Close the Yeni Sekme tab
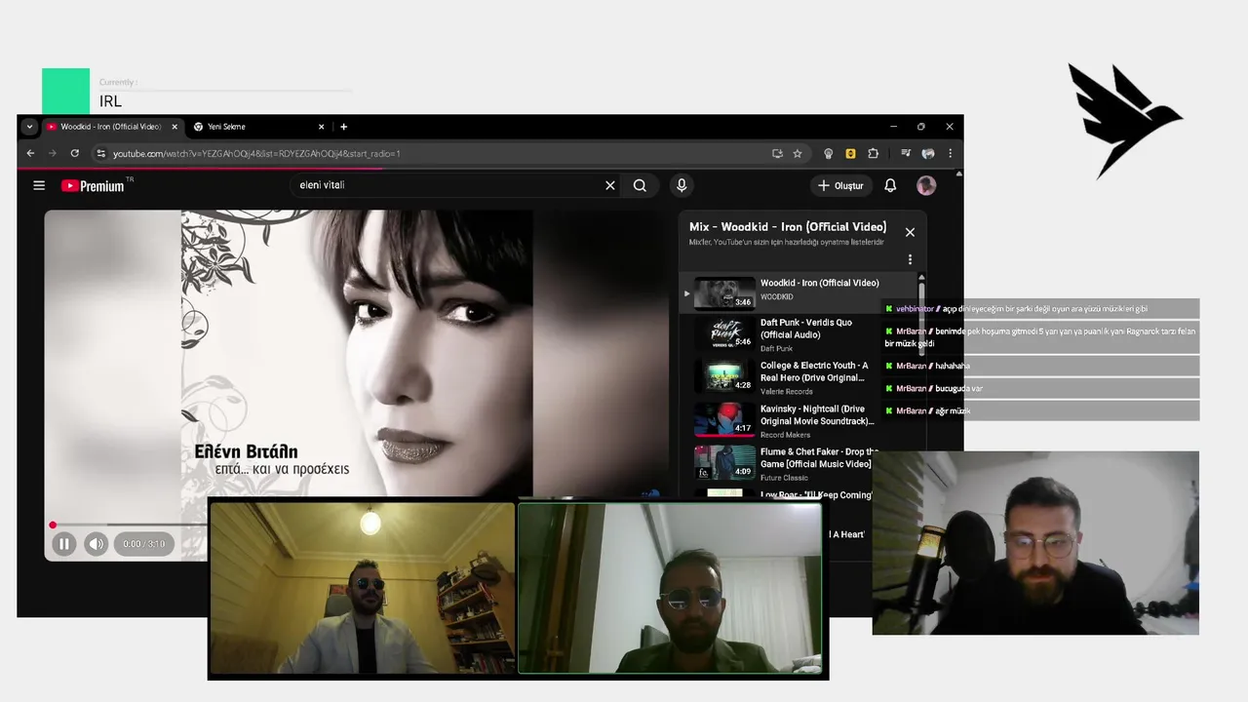 point(321,127)
